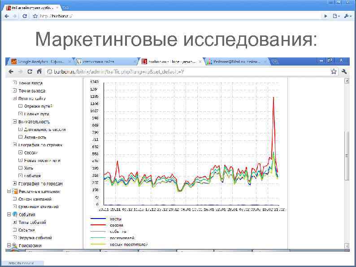Open Список кампаний item
Viewport: 356px width, 267px height.
(x=35, y=199)
